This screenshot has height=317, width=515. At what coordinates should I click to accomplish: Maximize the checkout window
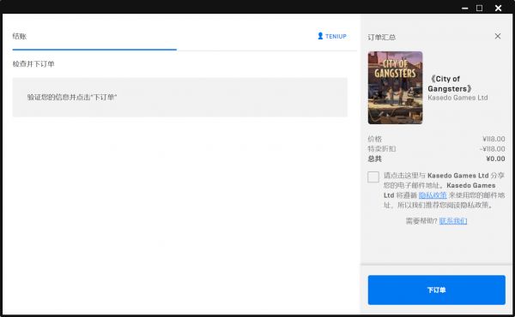pos(480,8)
